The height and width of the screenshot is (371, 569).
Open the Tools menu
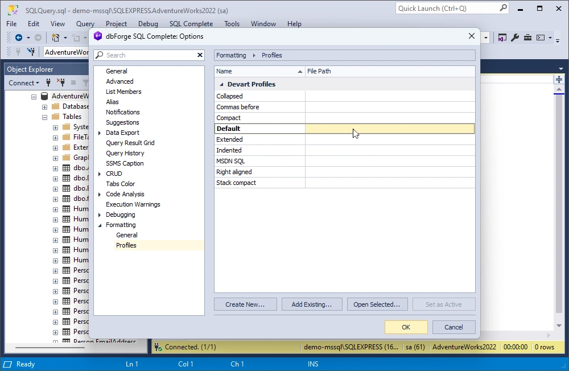click(x=232, y=24)
